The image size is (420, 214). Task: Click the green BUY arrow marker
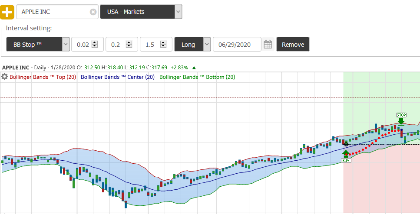point(346,153)
